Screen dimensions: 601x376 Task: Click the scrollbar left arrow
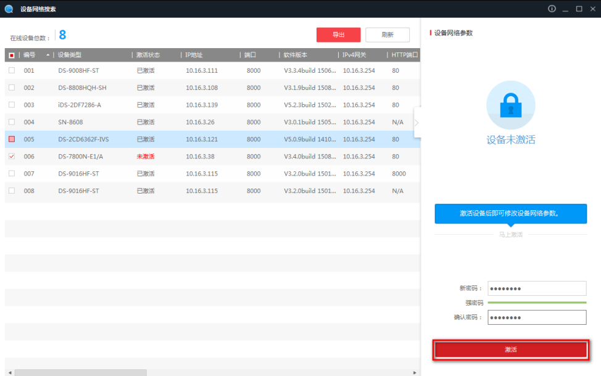click(10, 372)
